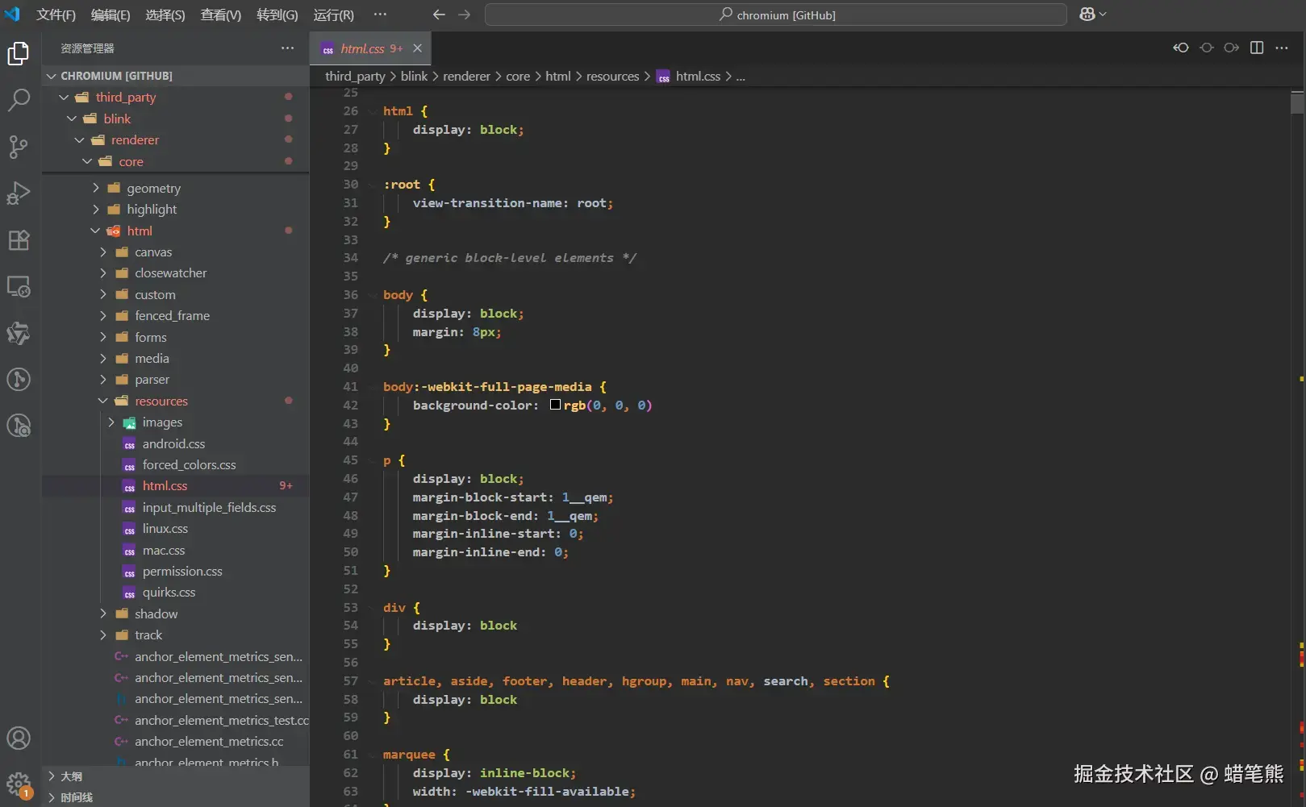Image resolution: width=1306 pixels, height=807 pixels.
Task: Click the rgb(0, 0, 0) color swatch
Action: click(555, 405)
